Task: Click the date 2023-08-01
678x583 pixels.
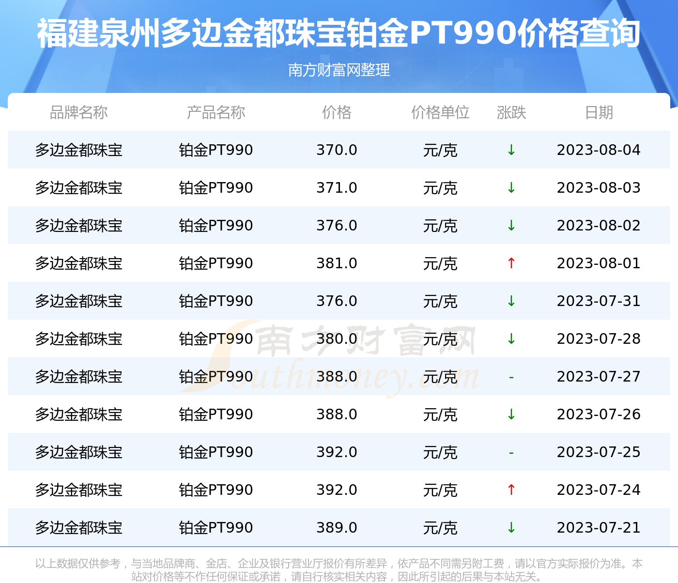Action: coord(599,263)
